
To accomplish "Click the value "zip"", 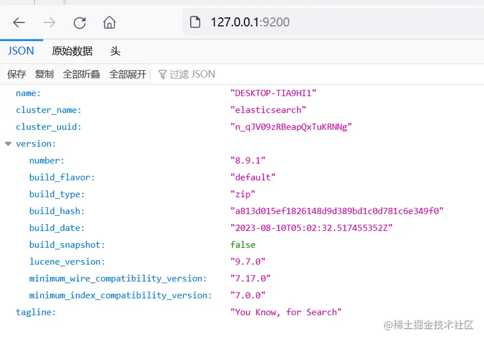I will point(243,194).
